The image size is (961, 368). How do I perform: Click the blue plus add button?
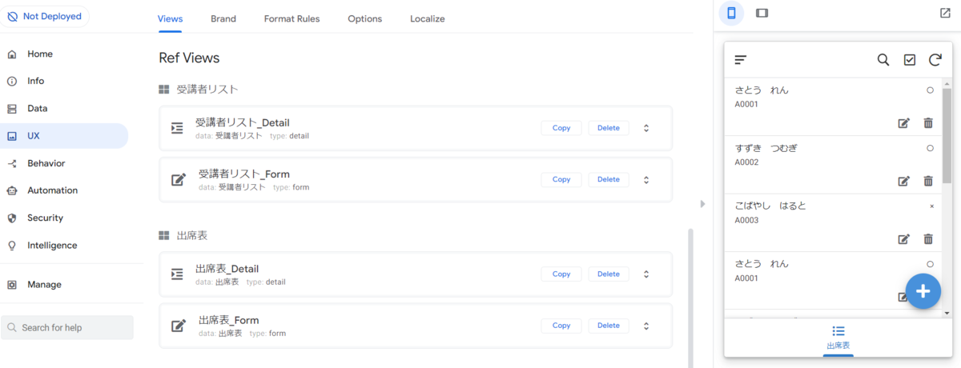pyautogui.click(x=923, y=290)
